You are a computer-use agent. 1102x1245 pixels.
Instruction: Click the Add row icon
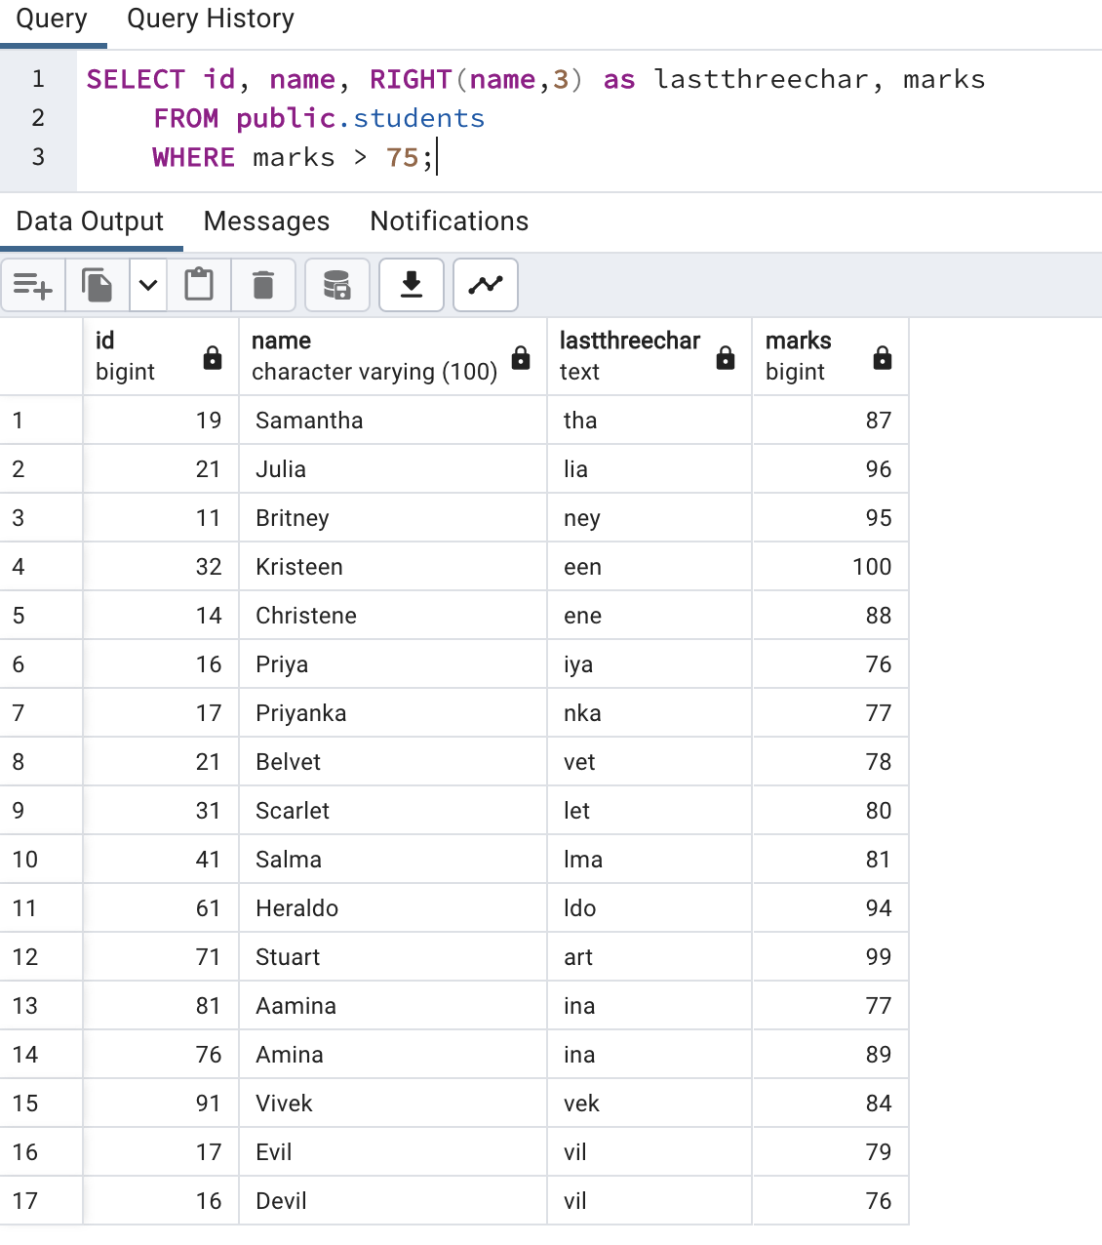32,285
